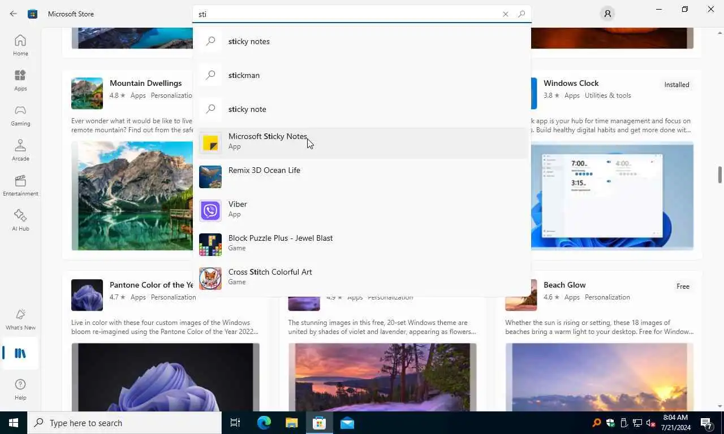Image resolution: width=724 pixels, height=434 pixels.
Task: Select the Cross Stitch Colorful Art suggestion text
Action: tap(270, 272)
